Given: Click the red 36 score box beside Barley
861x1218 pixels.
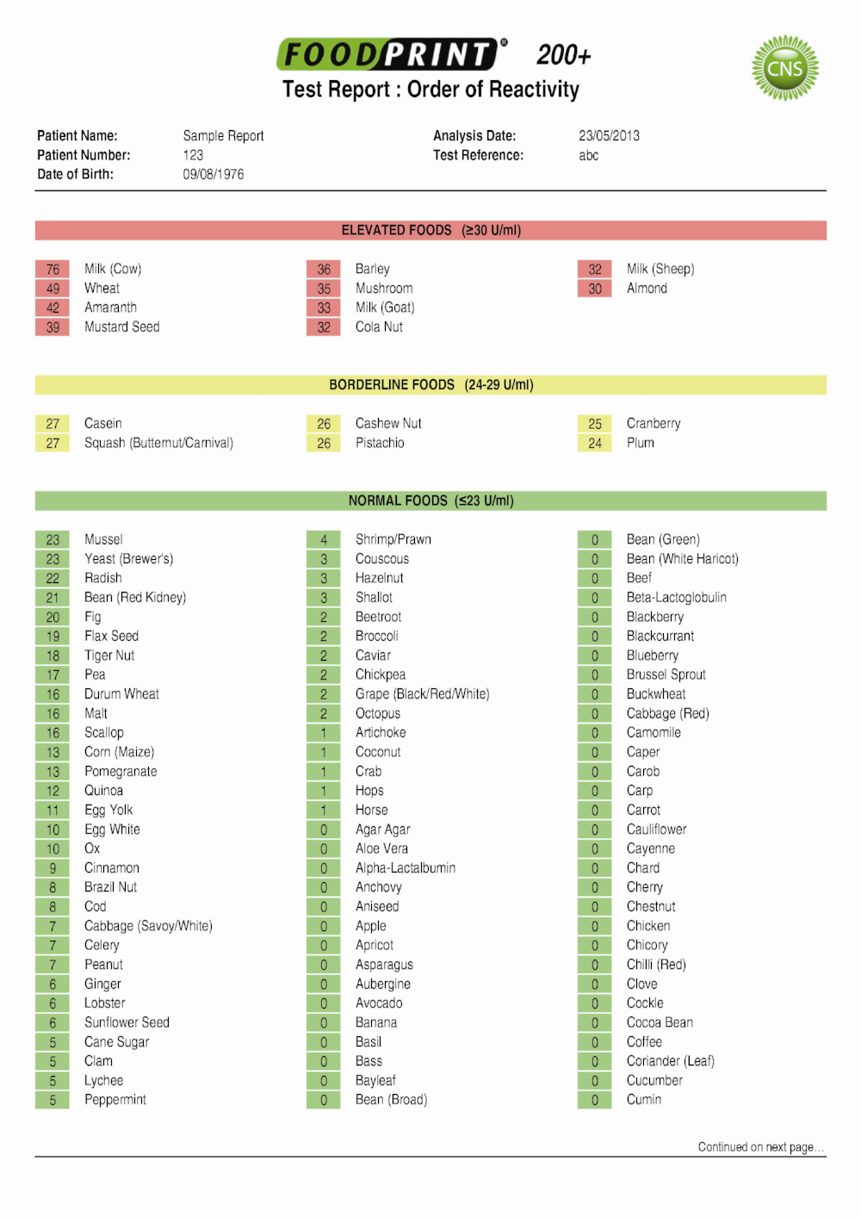Looking at the screenshot, I should 324,269.
